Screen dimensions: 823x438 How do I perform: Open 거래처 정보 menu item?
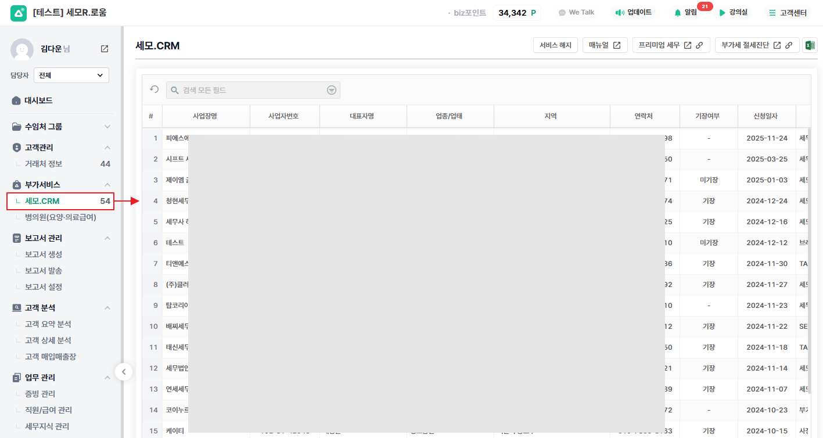(44, 164)
